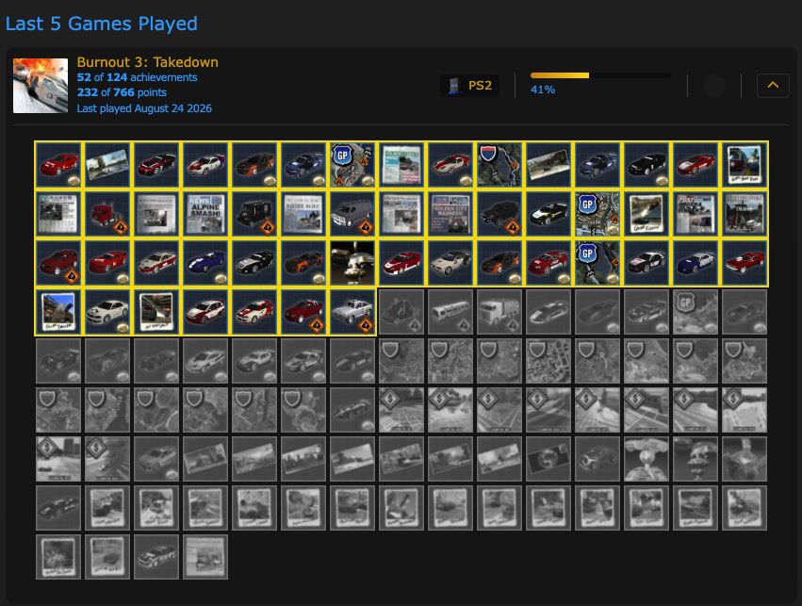Click the Burnout 3 box art thumbnail
The height and width of the screenshot is (606, 802).
pos(41,86)
